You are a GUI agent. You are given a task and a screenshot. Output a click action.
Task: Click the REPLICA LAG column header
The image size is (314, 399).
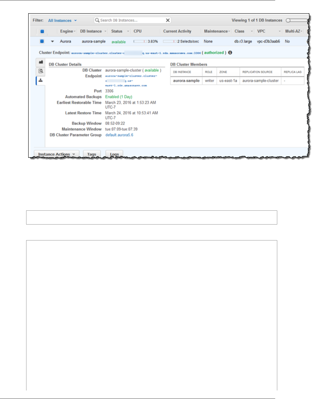(293, 72)
